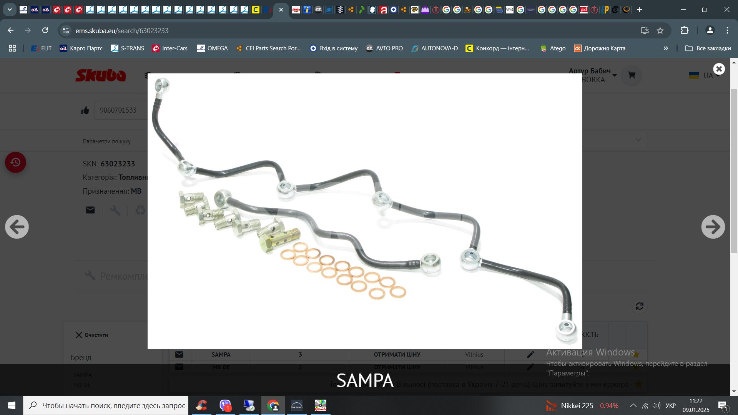
Task: Close the active browser tab
Action: pyautogui.click(x=281, y=10)
